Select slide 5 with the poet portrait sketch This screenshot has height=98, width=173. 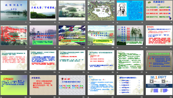point(130,10)
